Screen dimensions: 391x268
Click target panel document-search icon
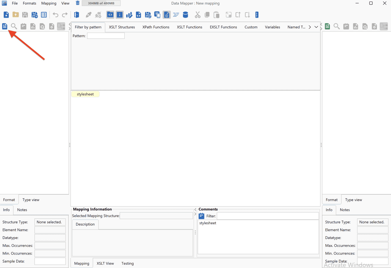365,26
